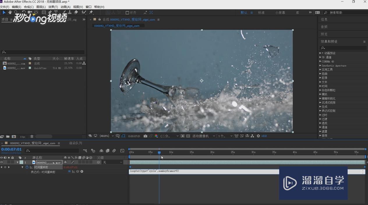The width and height of the screenshot is (368, 205).
Task: Switch to the 小屏幕 workspace
Action: point(280,13)
